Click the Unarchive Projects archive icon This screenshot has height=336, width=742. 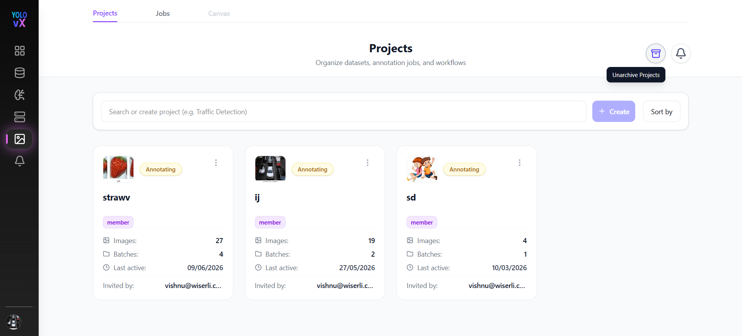[x=656, y=53]
